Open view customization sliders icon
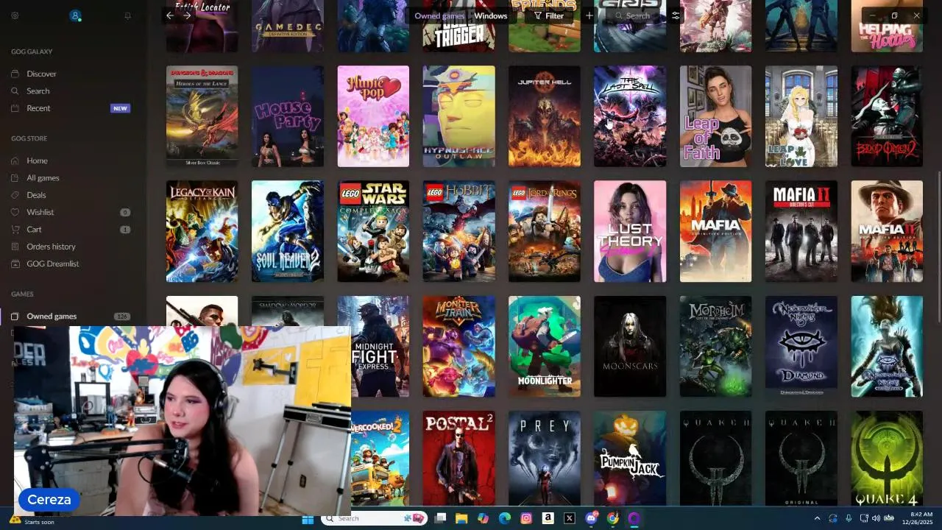942x530 pixels. tap(676, 15)
